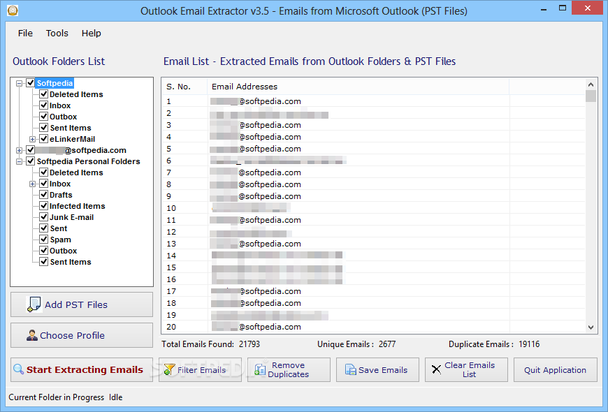This screenshot has width=608, height=412.
Task: Collapse the Softpedia root tree node
Action: (x=19, y=83)
